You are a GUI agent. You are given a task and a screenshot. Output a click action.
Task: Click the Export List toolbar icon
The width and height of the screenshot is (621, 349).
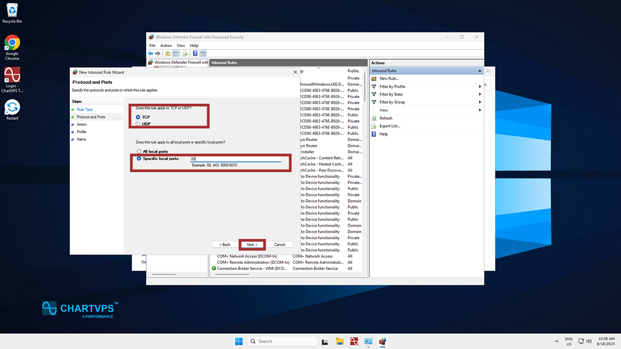[x=185, y=53]
